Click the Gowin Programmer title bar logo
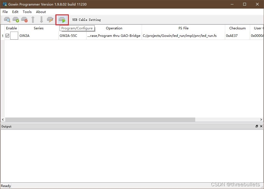This screenshot has width=264, height=189. click(4, 4)
